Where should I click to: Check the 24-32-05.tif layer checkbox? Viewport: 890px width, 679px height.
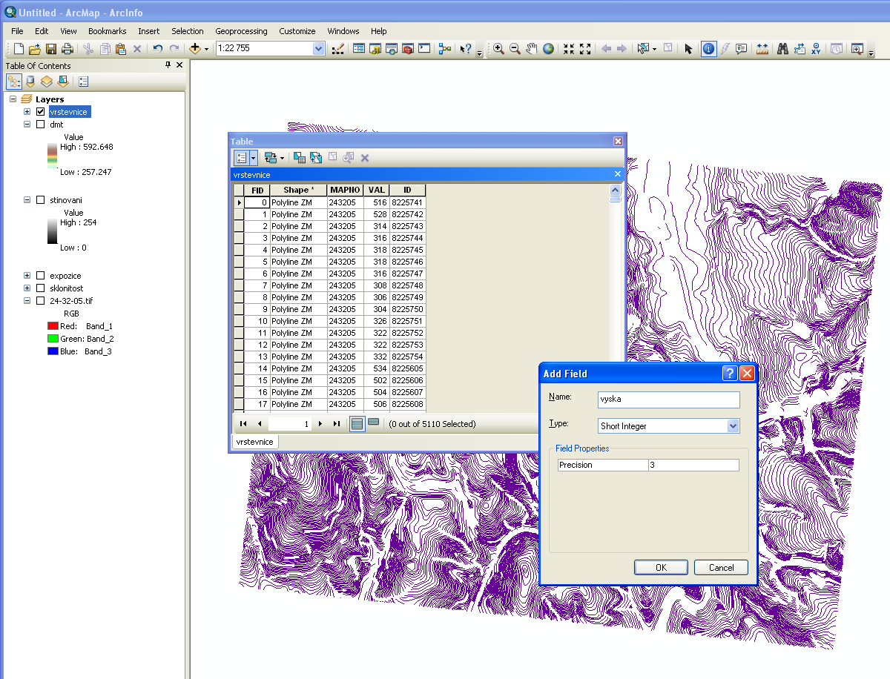click(41, 301)
